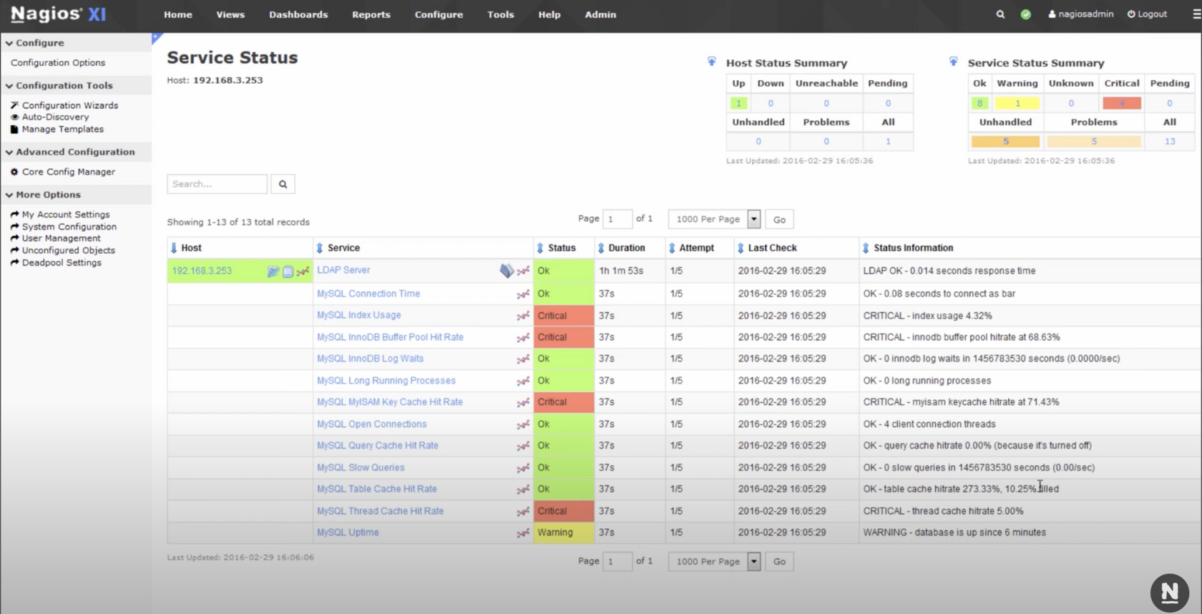The width and height of the screenshot is (1202, 614).
Task: Open the Admin menu
Action: pos(600,14)
